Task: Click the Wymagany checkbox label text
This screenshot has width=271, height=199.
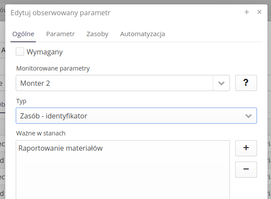Action: click(x=45, y=52)
